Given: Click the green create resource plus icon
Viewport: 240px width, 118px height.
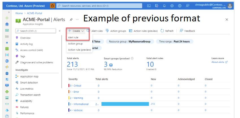Looking at the screenshot, I should pyautogui.click(x=7, y=18).
